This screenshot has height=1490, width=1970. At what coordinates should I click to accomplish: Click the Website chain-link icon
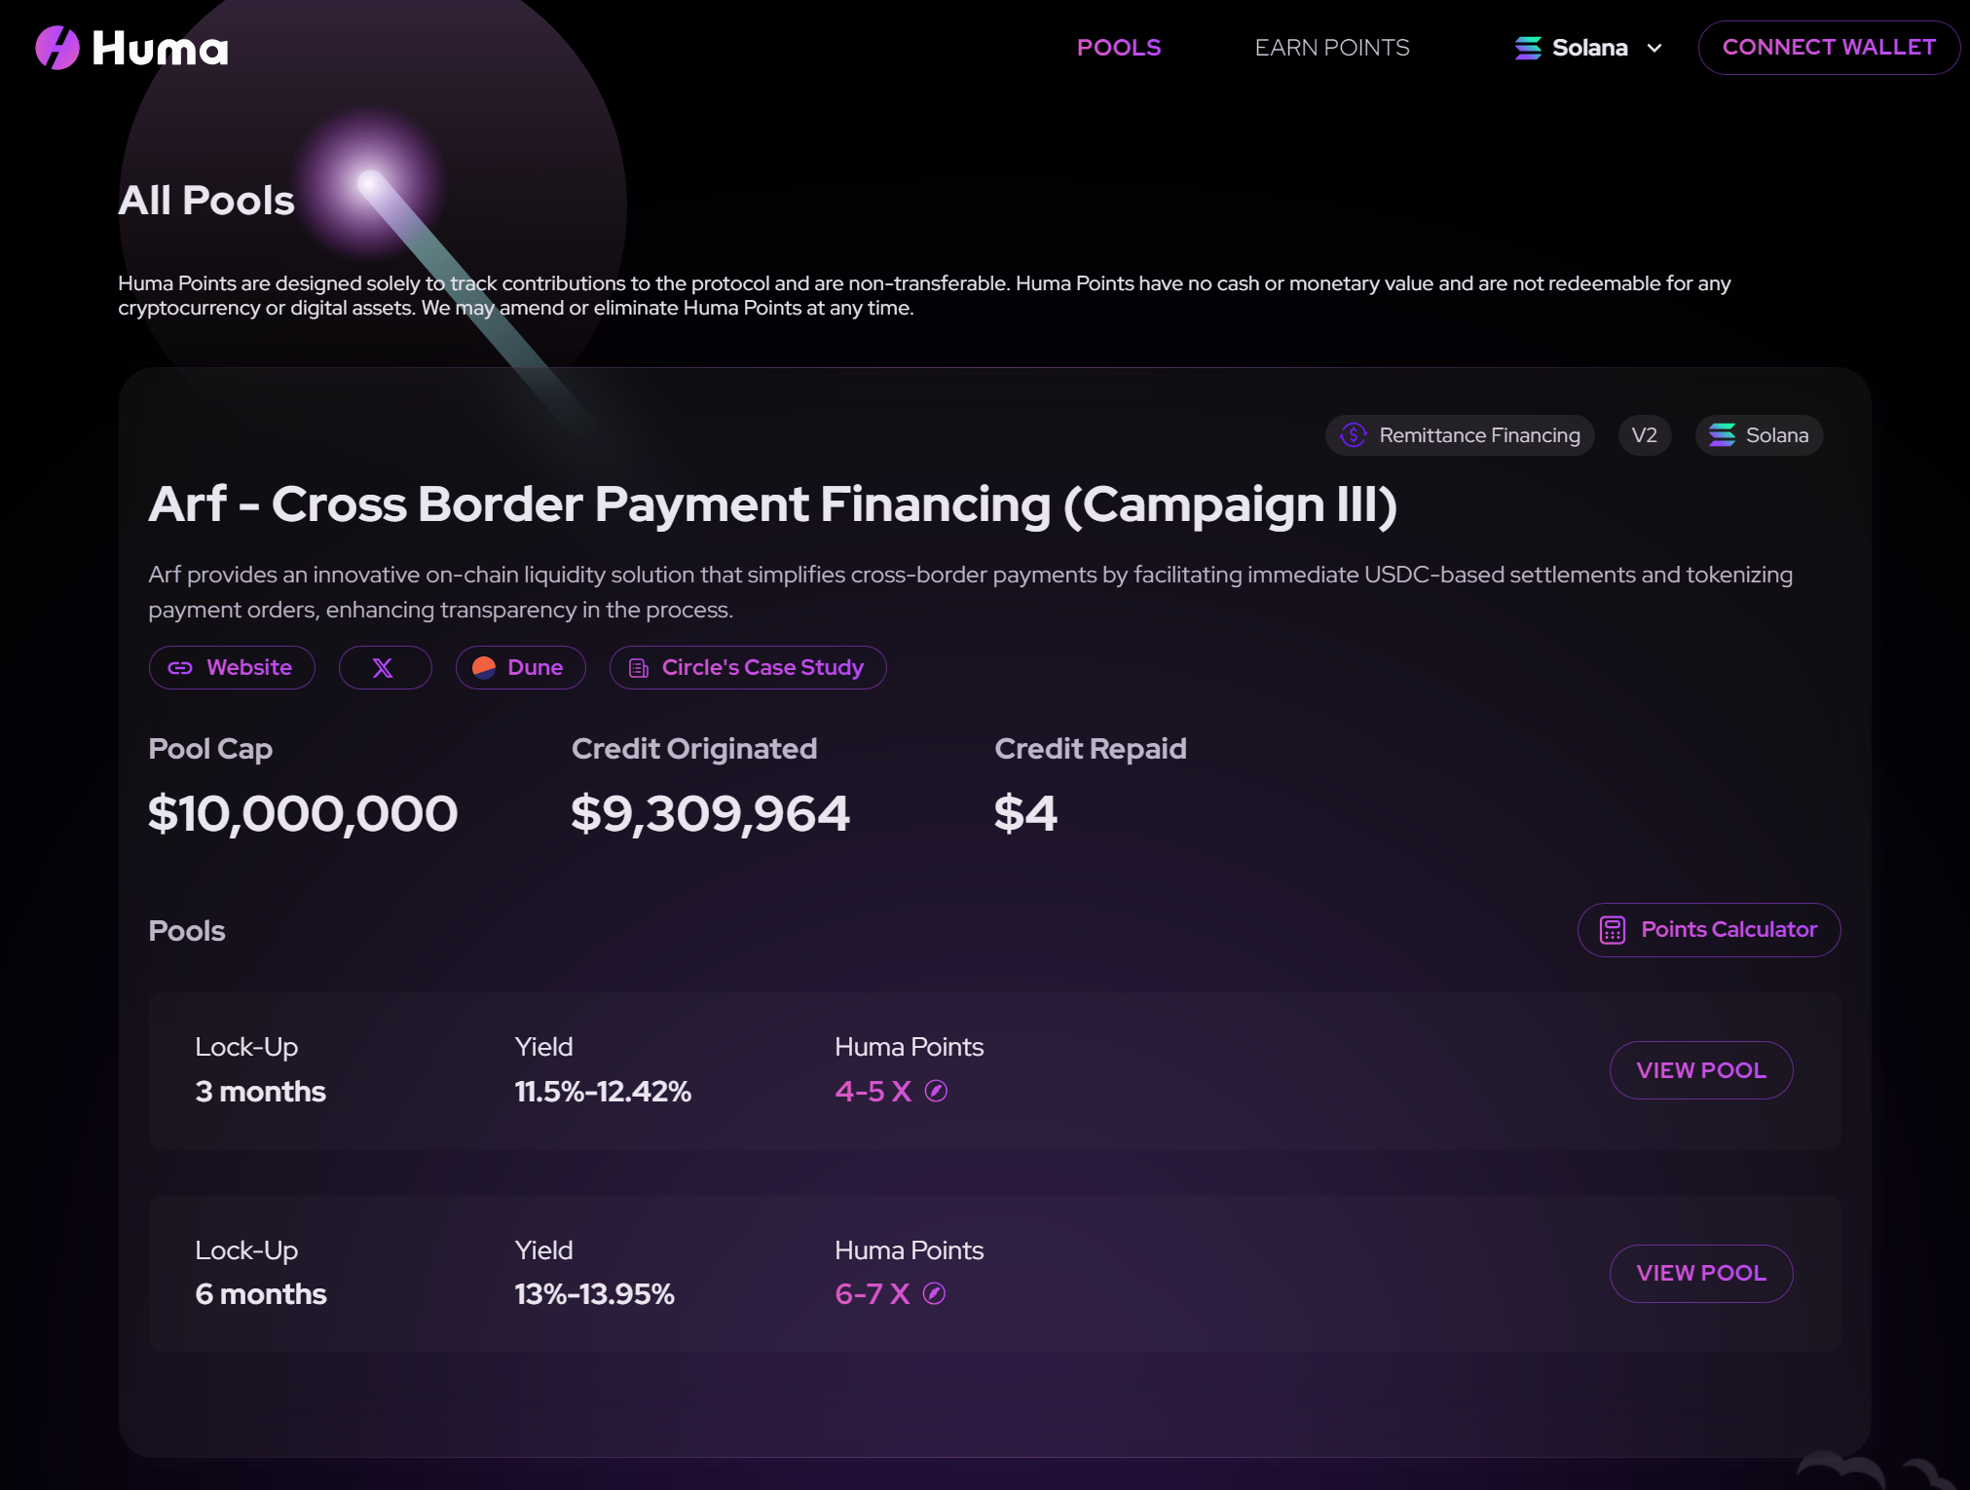[x=180, y=668]
